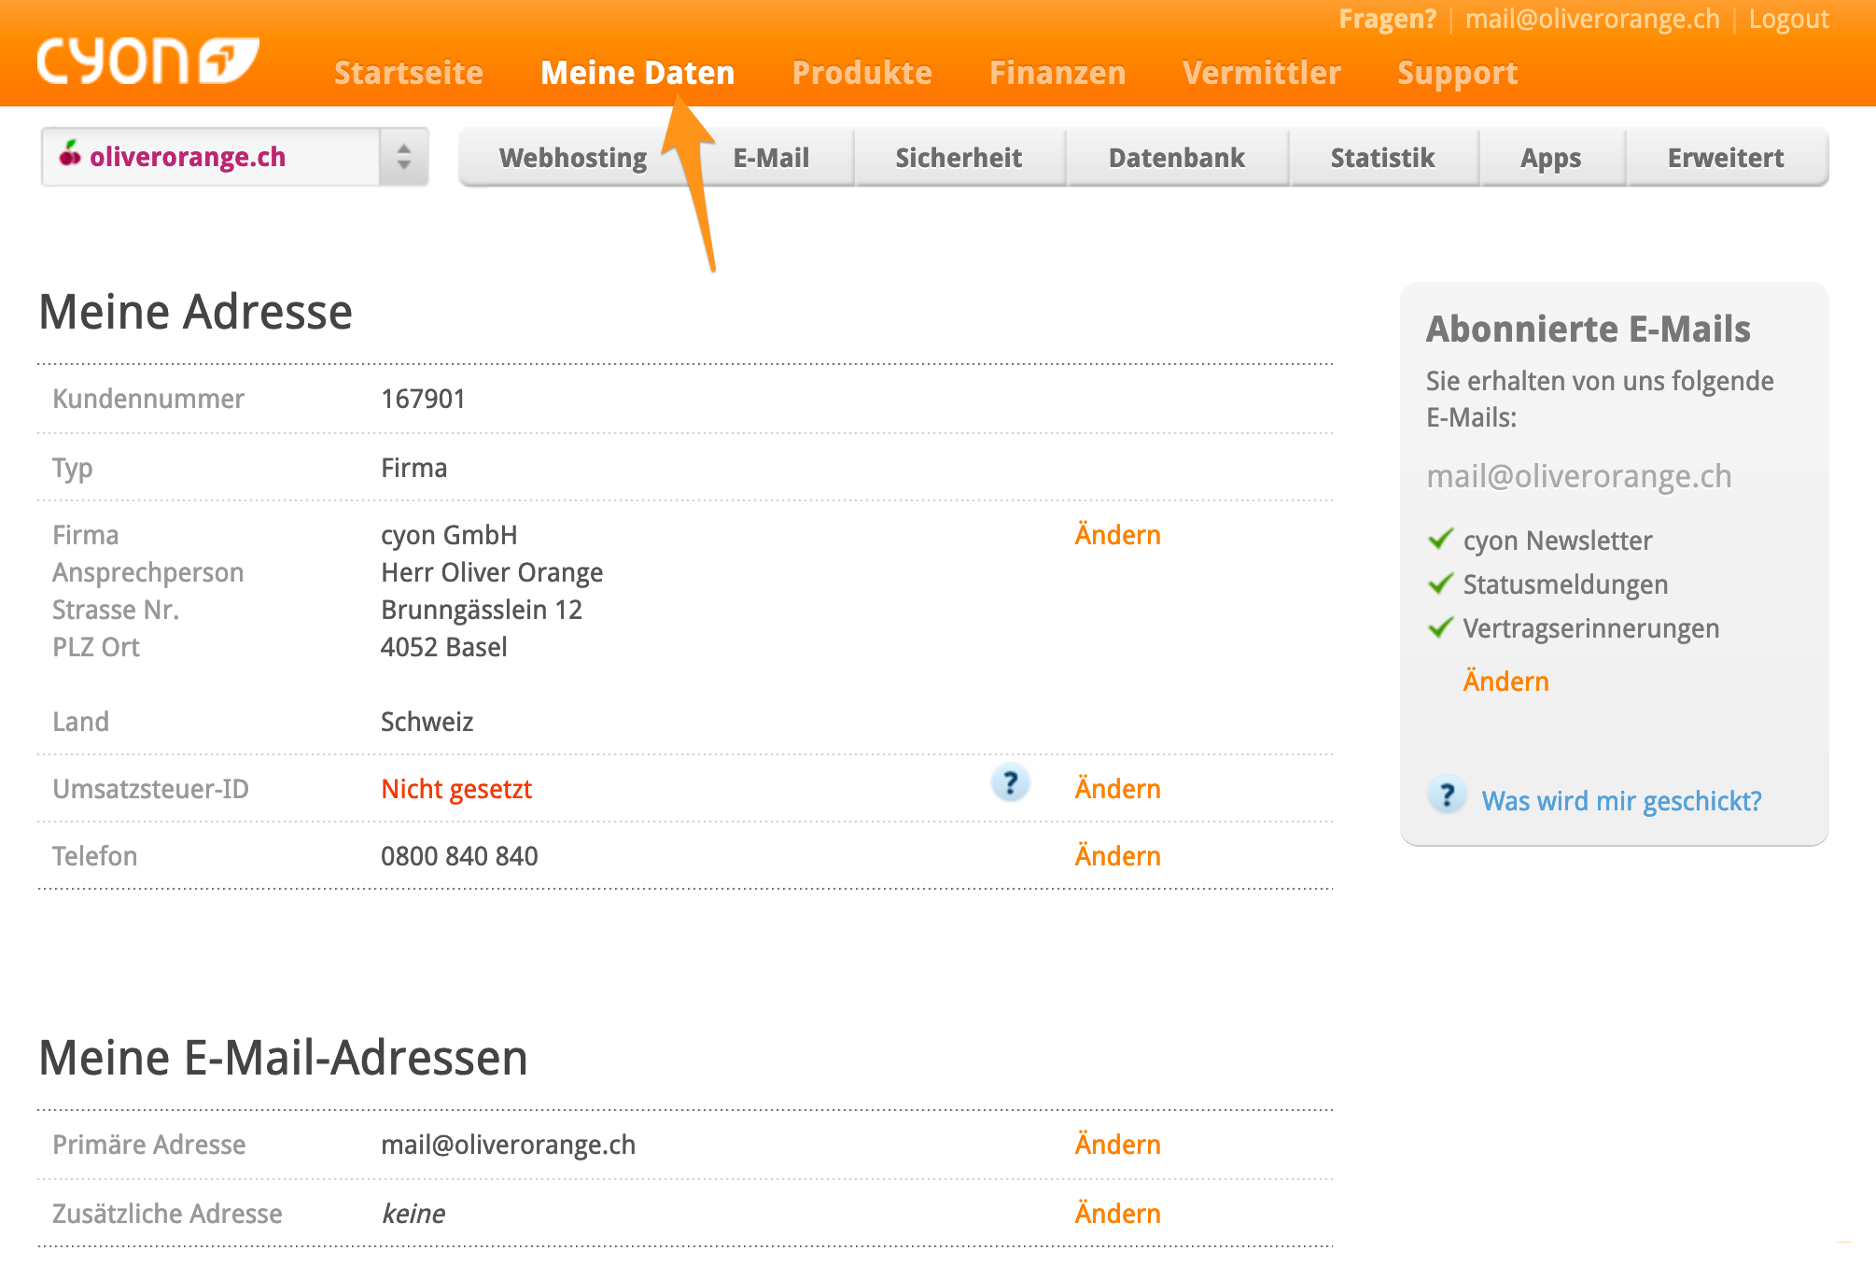This screenshot has height=1279, width=1876.
Task: Click question mark icon in Abonnierte E-Mails
Action: click(x=1447, y=795)
